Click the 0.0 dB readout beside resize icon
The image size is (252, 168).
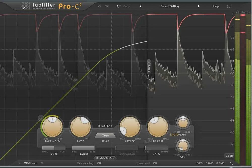point(220,163)
